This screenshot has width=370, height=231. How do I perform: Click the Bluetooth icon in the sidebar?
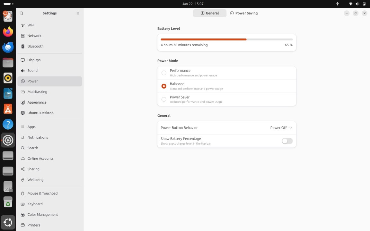click(x=23, y=46)
